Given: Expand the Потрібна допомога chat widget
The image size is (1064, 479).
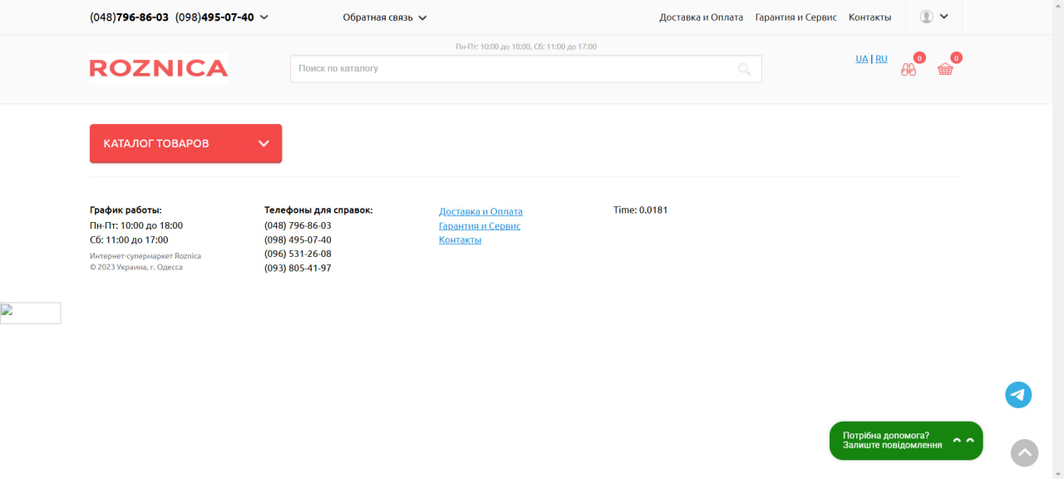Looking at the screenshot, I should click(905, 441).
